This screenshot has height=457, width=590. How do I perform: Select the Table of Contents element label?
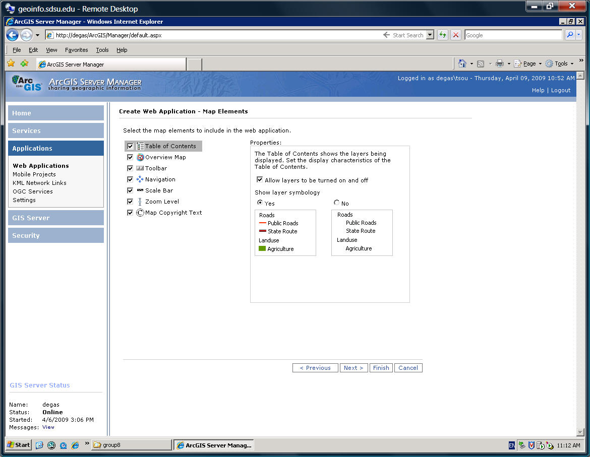tap(170, 146)
